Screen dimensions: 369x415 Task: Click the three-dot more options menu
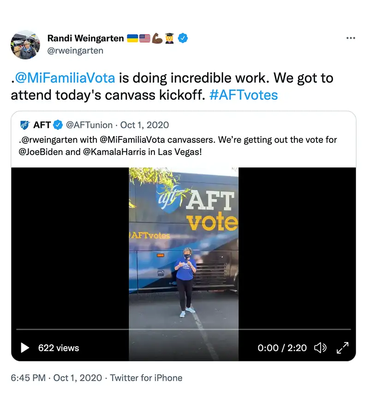[x=351, y=38]
